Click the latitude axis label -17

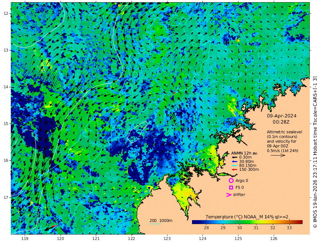(x=5, y=197)
